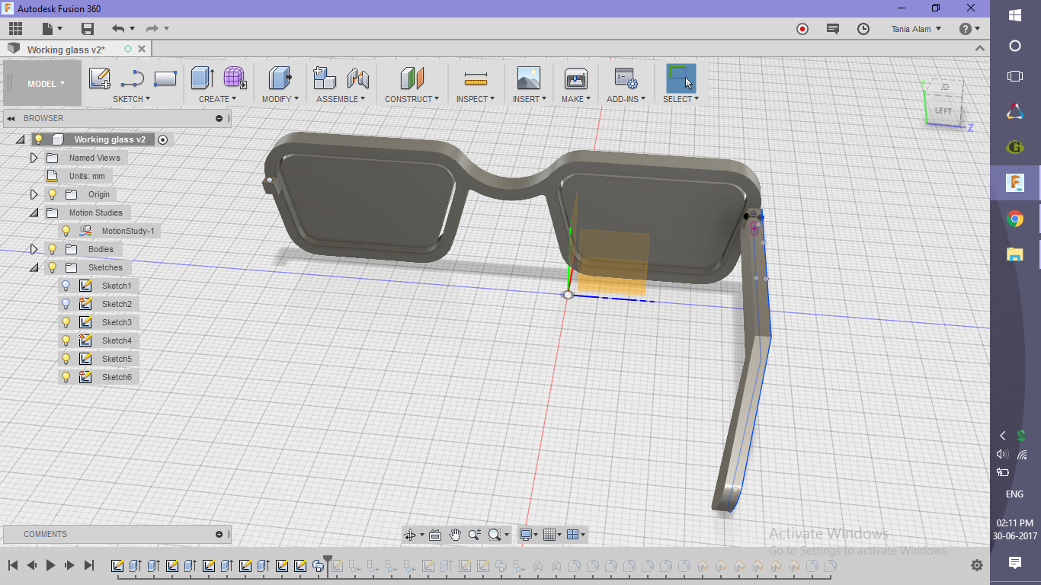Toggle Sketch6 visibility lightbulb
The height and width of the screenshot is (585, 1041).
(x=66, y=377)
